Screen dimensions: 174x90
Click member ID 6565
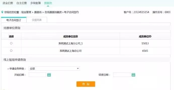145,51
